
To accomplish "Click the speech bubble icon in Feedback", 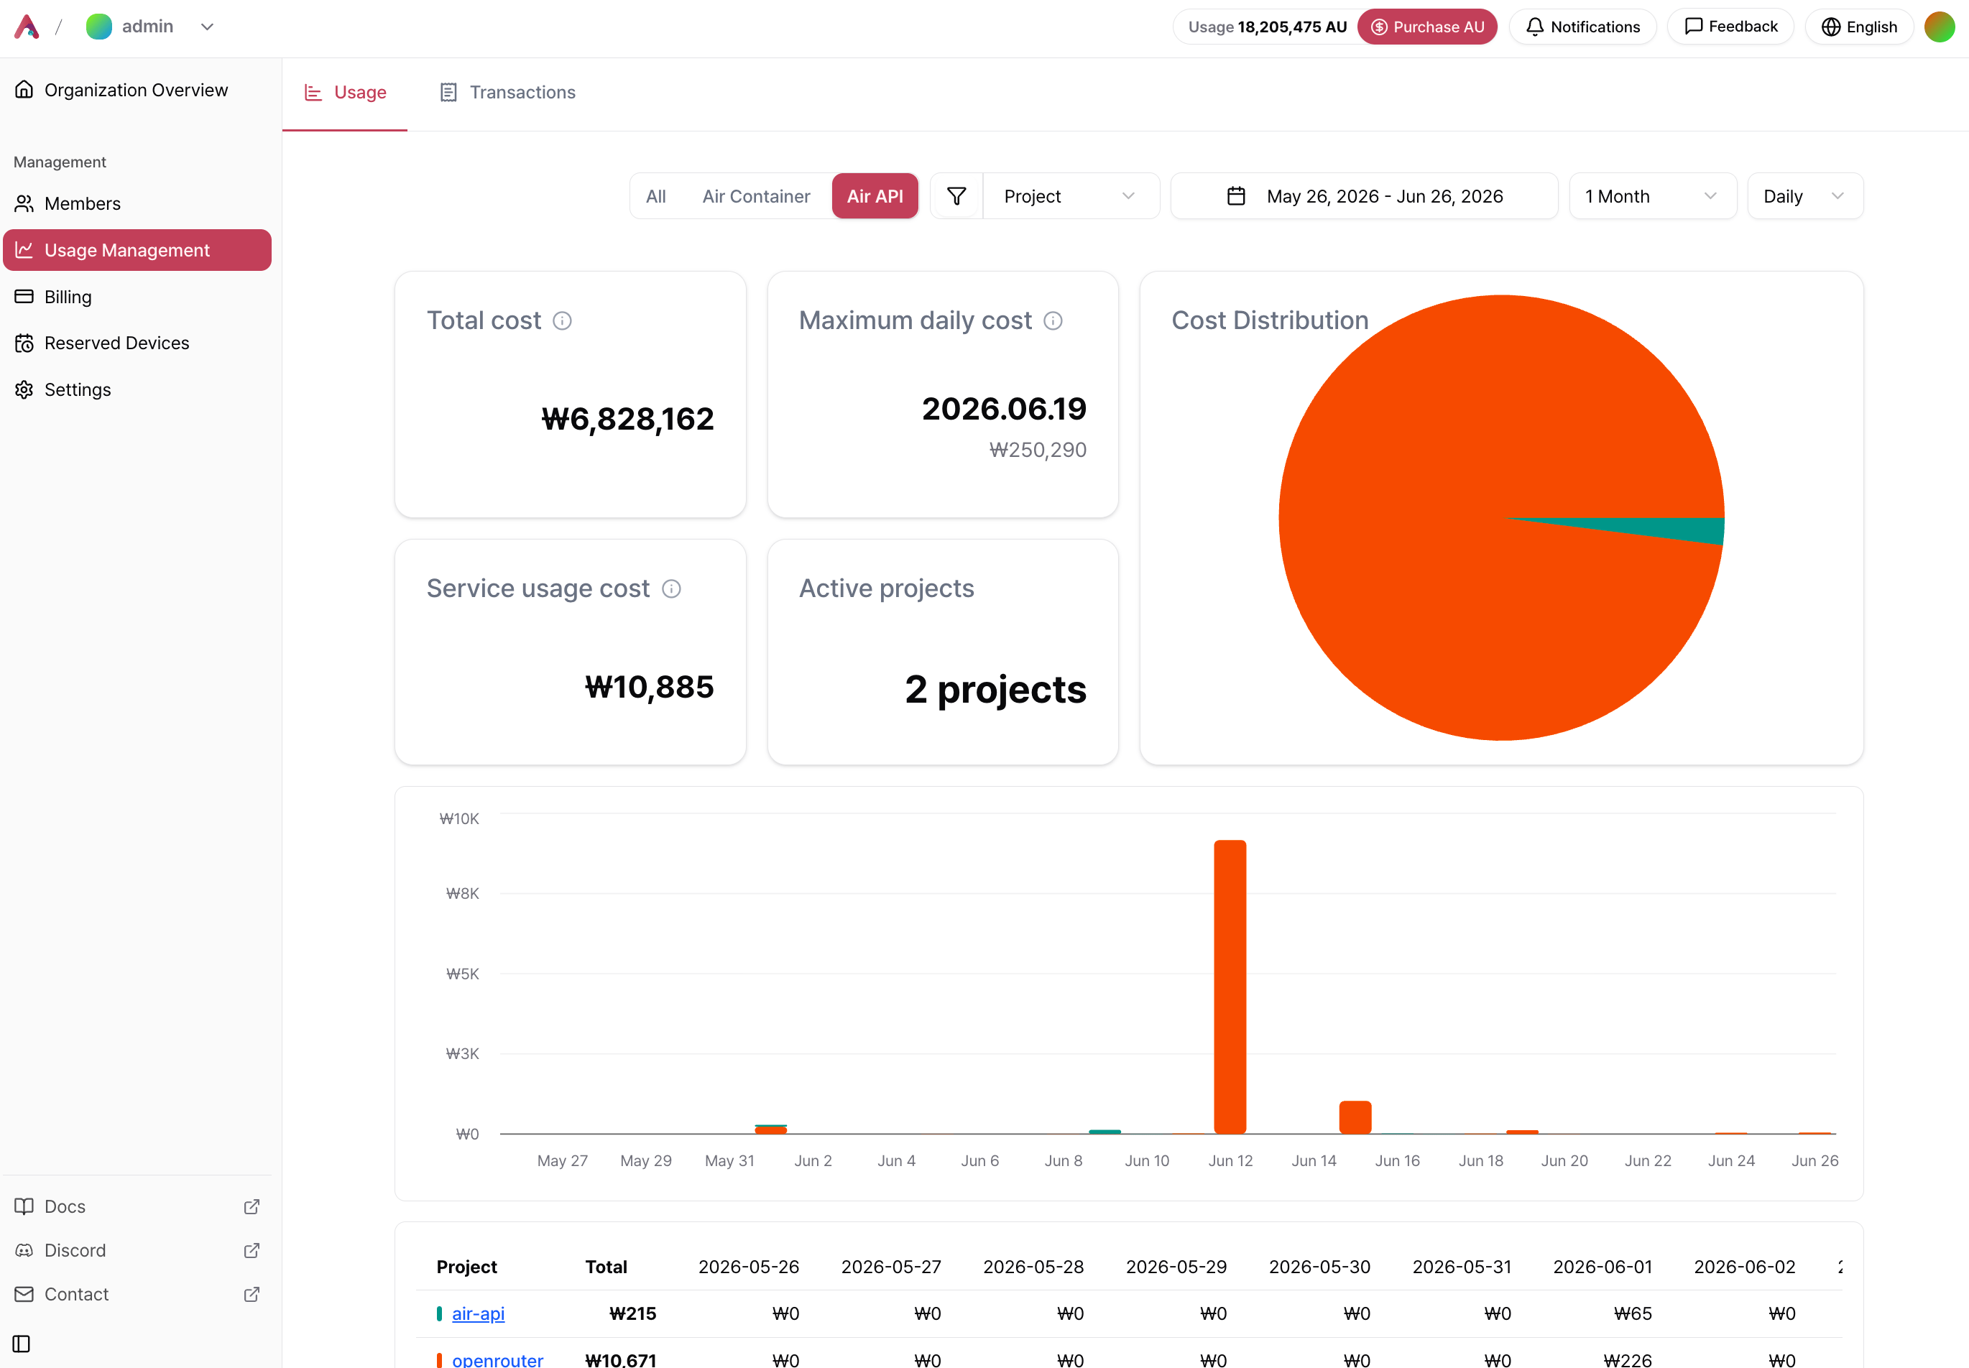I will tap(1694, 27).
